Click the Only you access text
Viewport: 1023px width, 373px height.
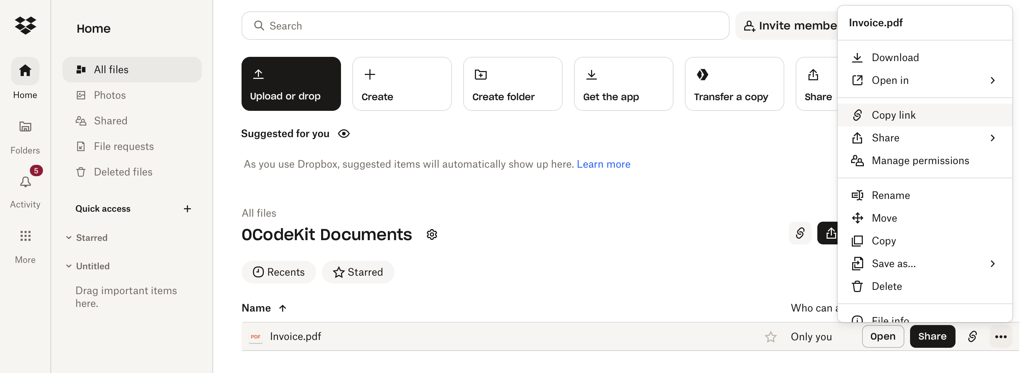pos(811,337)
